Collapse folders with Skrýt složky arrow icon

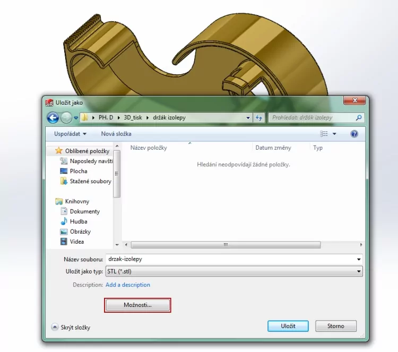tap(55, 327)
